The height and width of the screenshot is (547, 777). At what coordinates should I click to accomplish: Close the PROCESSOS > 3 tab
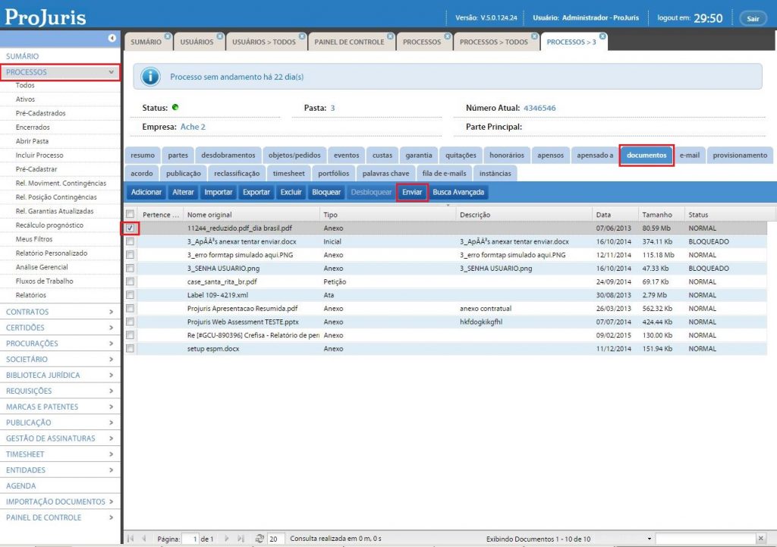pyautogui.click(x=602, y=36)
